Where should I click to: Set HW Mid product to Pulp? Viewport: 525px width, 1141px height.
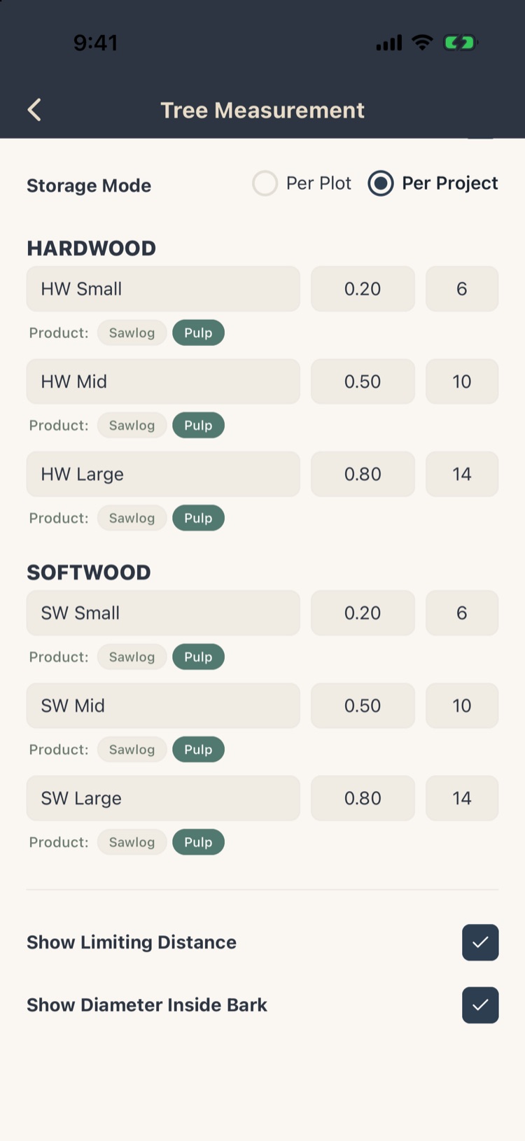click(x=198, y=426)
